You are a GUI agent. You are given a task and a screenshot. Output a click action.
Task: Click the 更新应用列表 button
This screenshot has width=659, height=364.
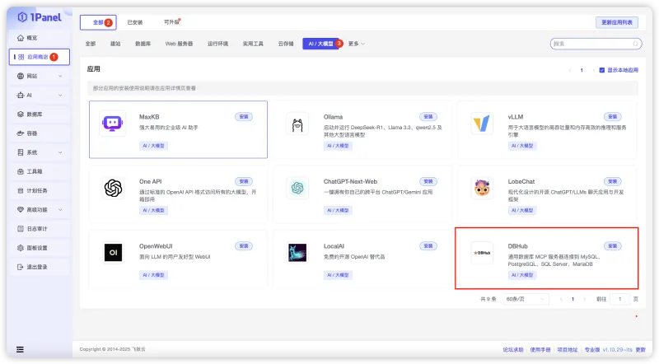[616, 22]
